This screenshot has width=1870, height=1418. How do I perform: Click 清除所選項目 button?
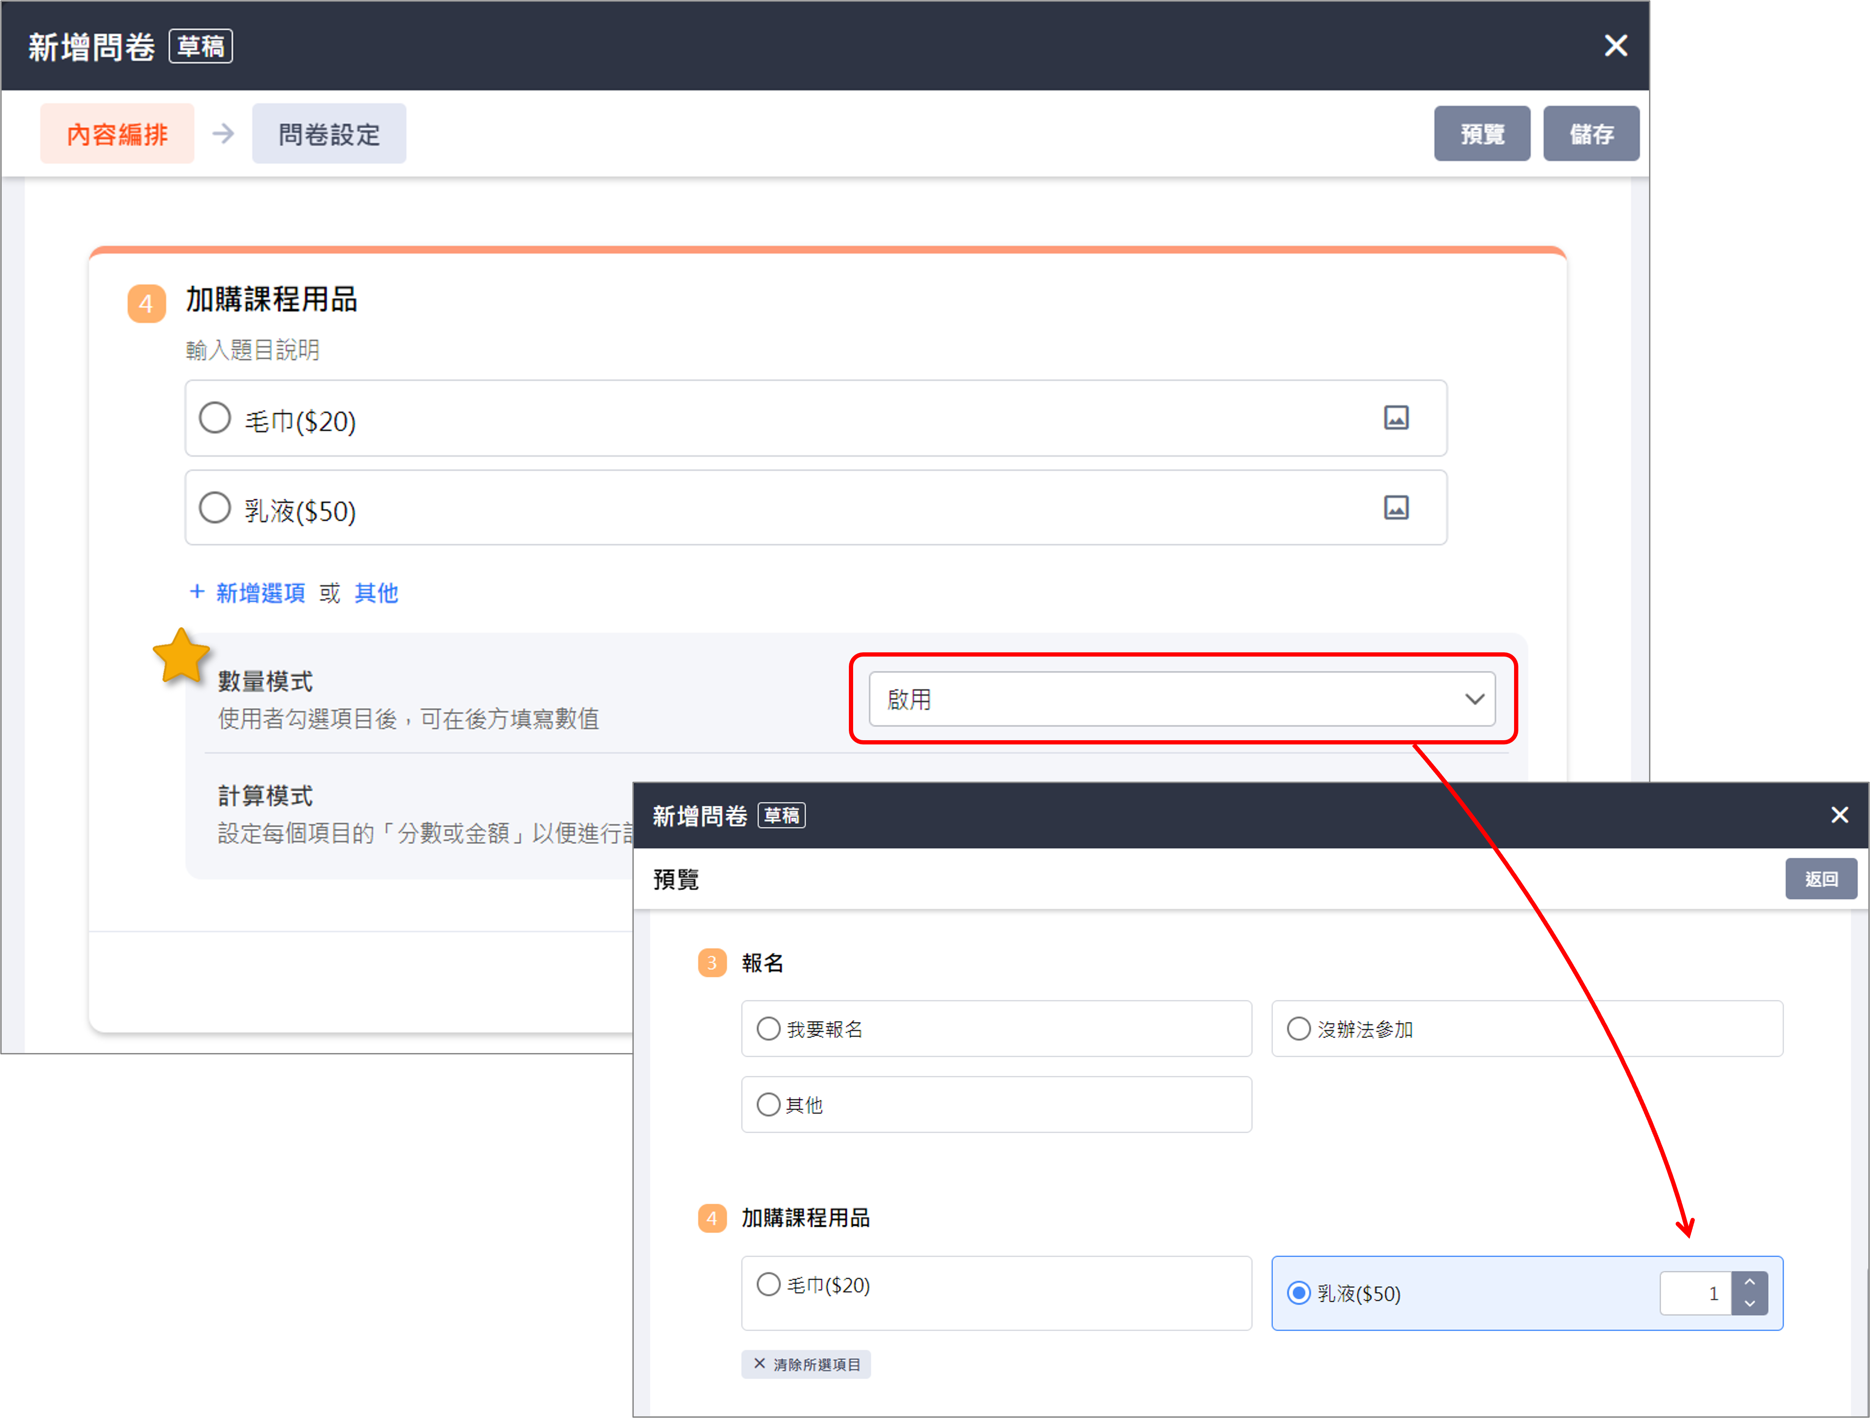coord(806,1365)
